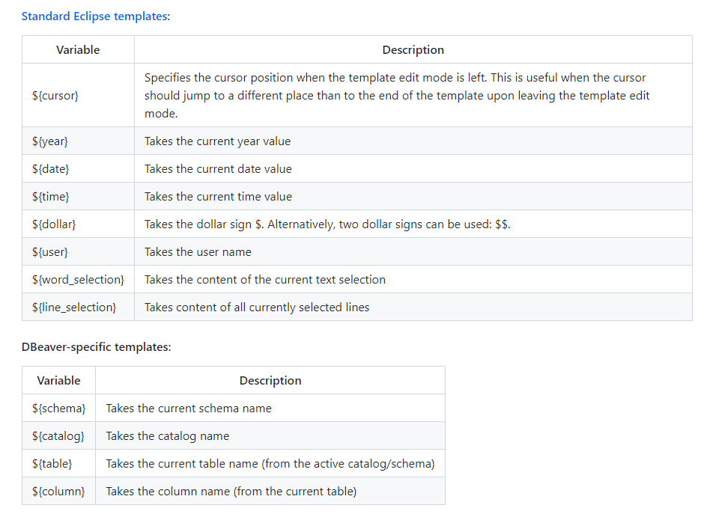Screen dimensions: 704x520
Task: Click the ${table} variable cell
Action: 52,464
